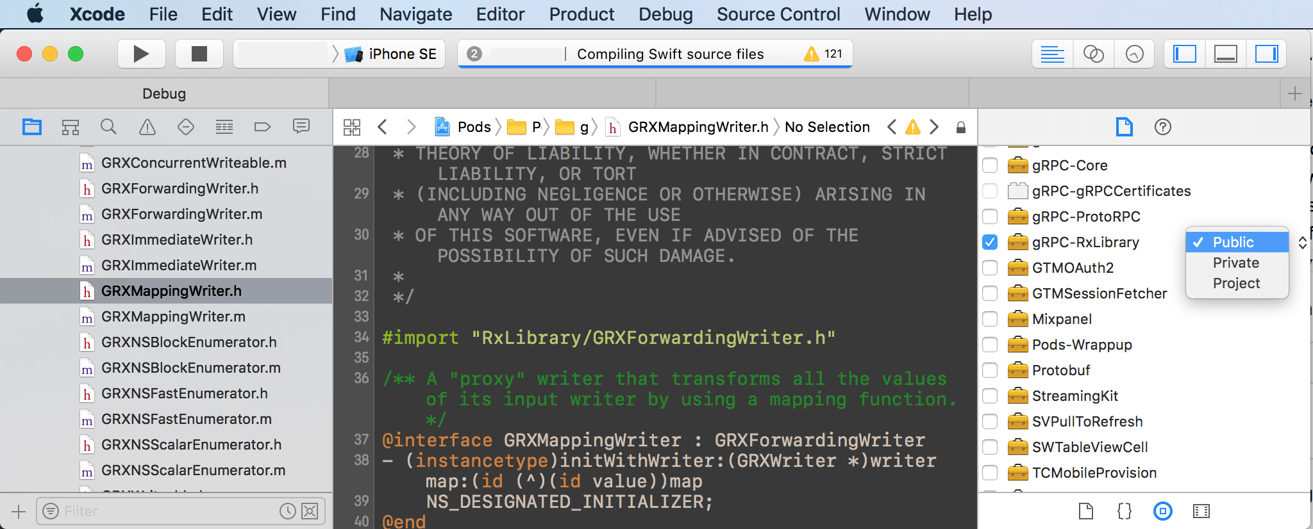Enable Mixpanel target membership
Viewport: 1313px width, 529px height.
(x=990, y=319)
